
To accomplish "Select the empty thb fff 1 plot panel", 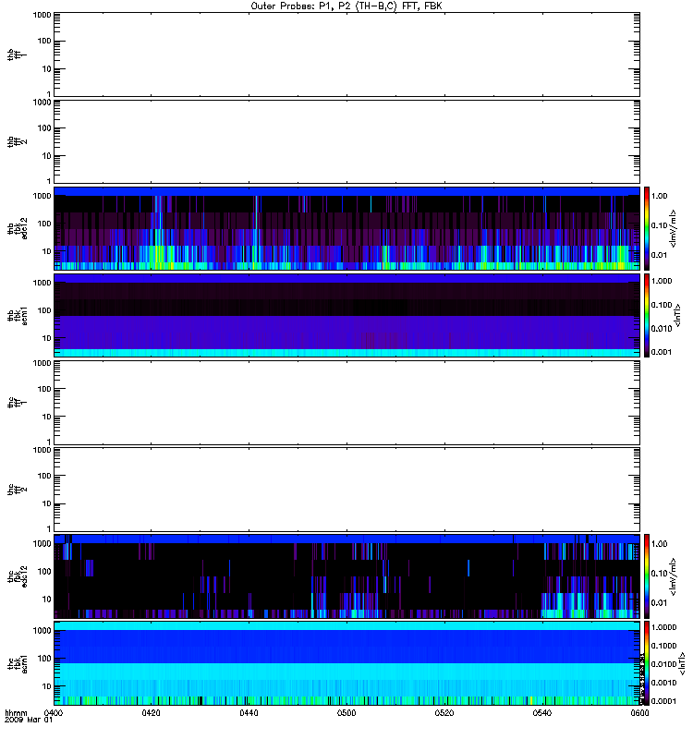I will coord(346,55).
